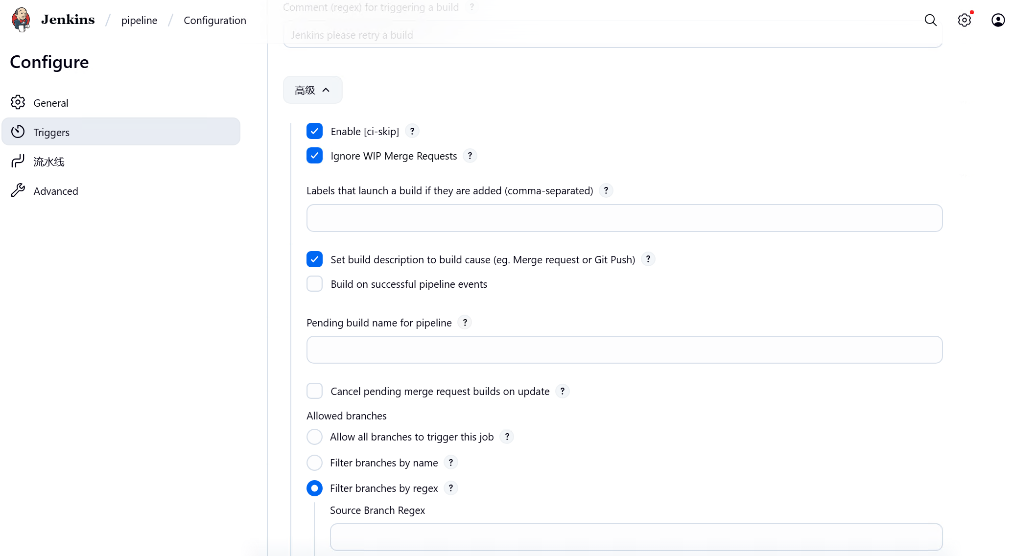The image size is (1013, 556).
Task: Click the Triggers clock icon
Action: click(18, 132)
